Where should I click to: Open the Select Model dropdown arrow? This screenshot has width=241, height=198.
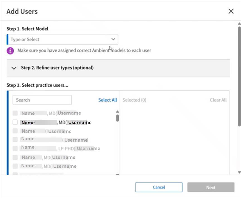[x=113, y=39]
